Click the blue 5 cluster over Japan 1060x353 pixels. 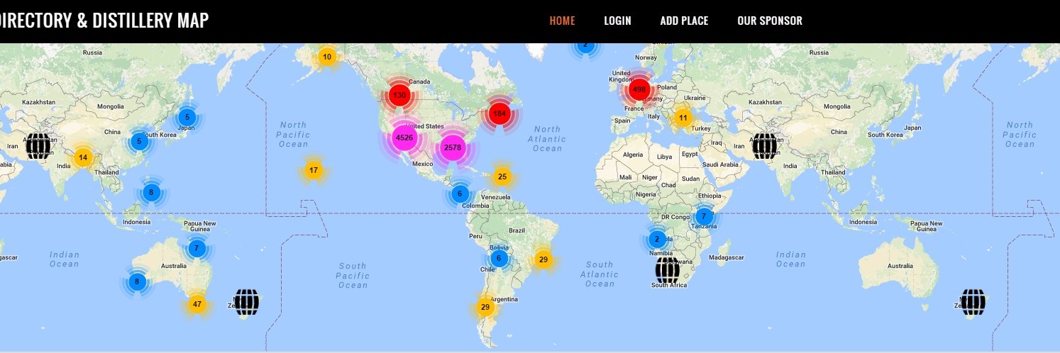click(x=187, y=117)
